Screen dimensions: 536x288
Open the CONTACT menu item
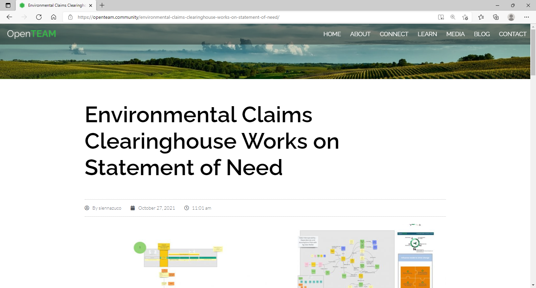click(x=513, y=34)
